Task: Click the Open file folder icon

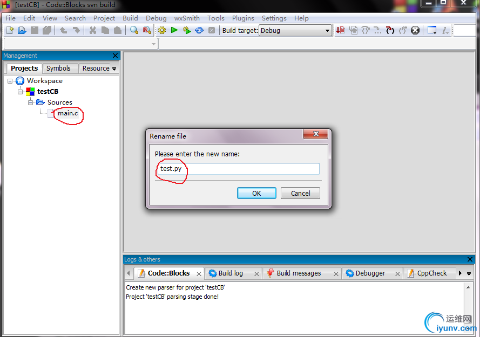Action: click(22, 30)
